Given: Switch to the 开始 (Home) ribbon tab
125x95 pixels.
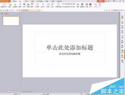Looking at the screenshot, I should (x=14, y=1).
